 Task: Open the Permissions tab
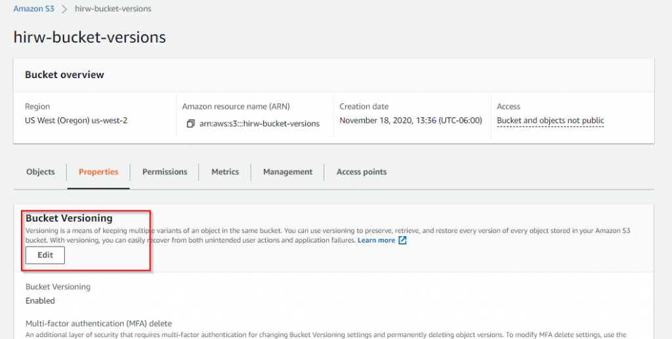click(x=165, y=172)
